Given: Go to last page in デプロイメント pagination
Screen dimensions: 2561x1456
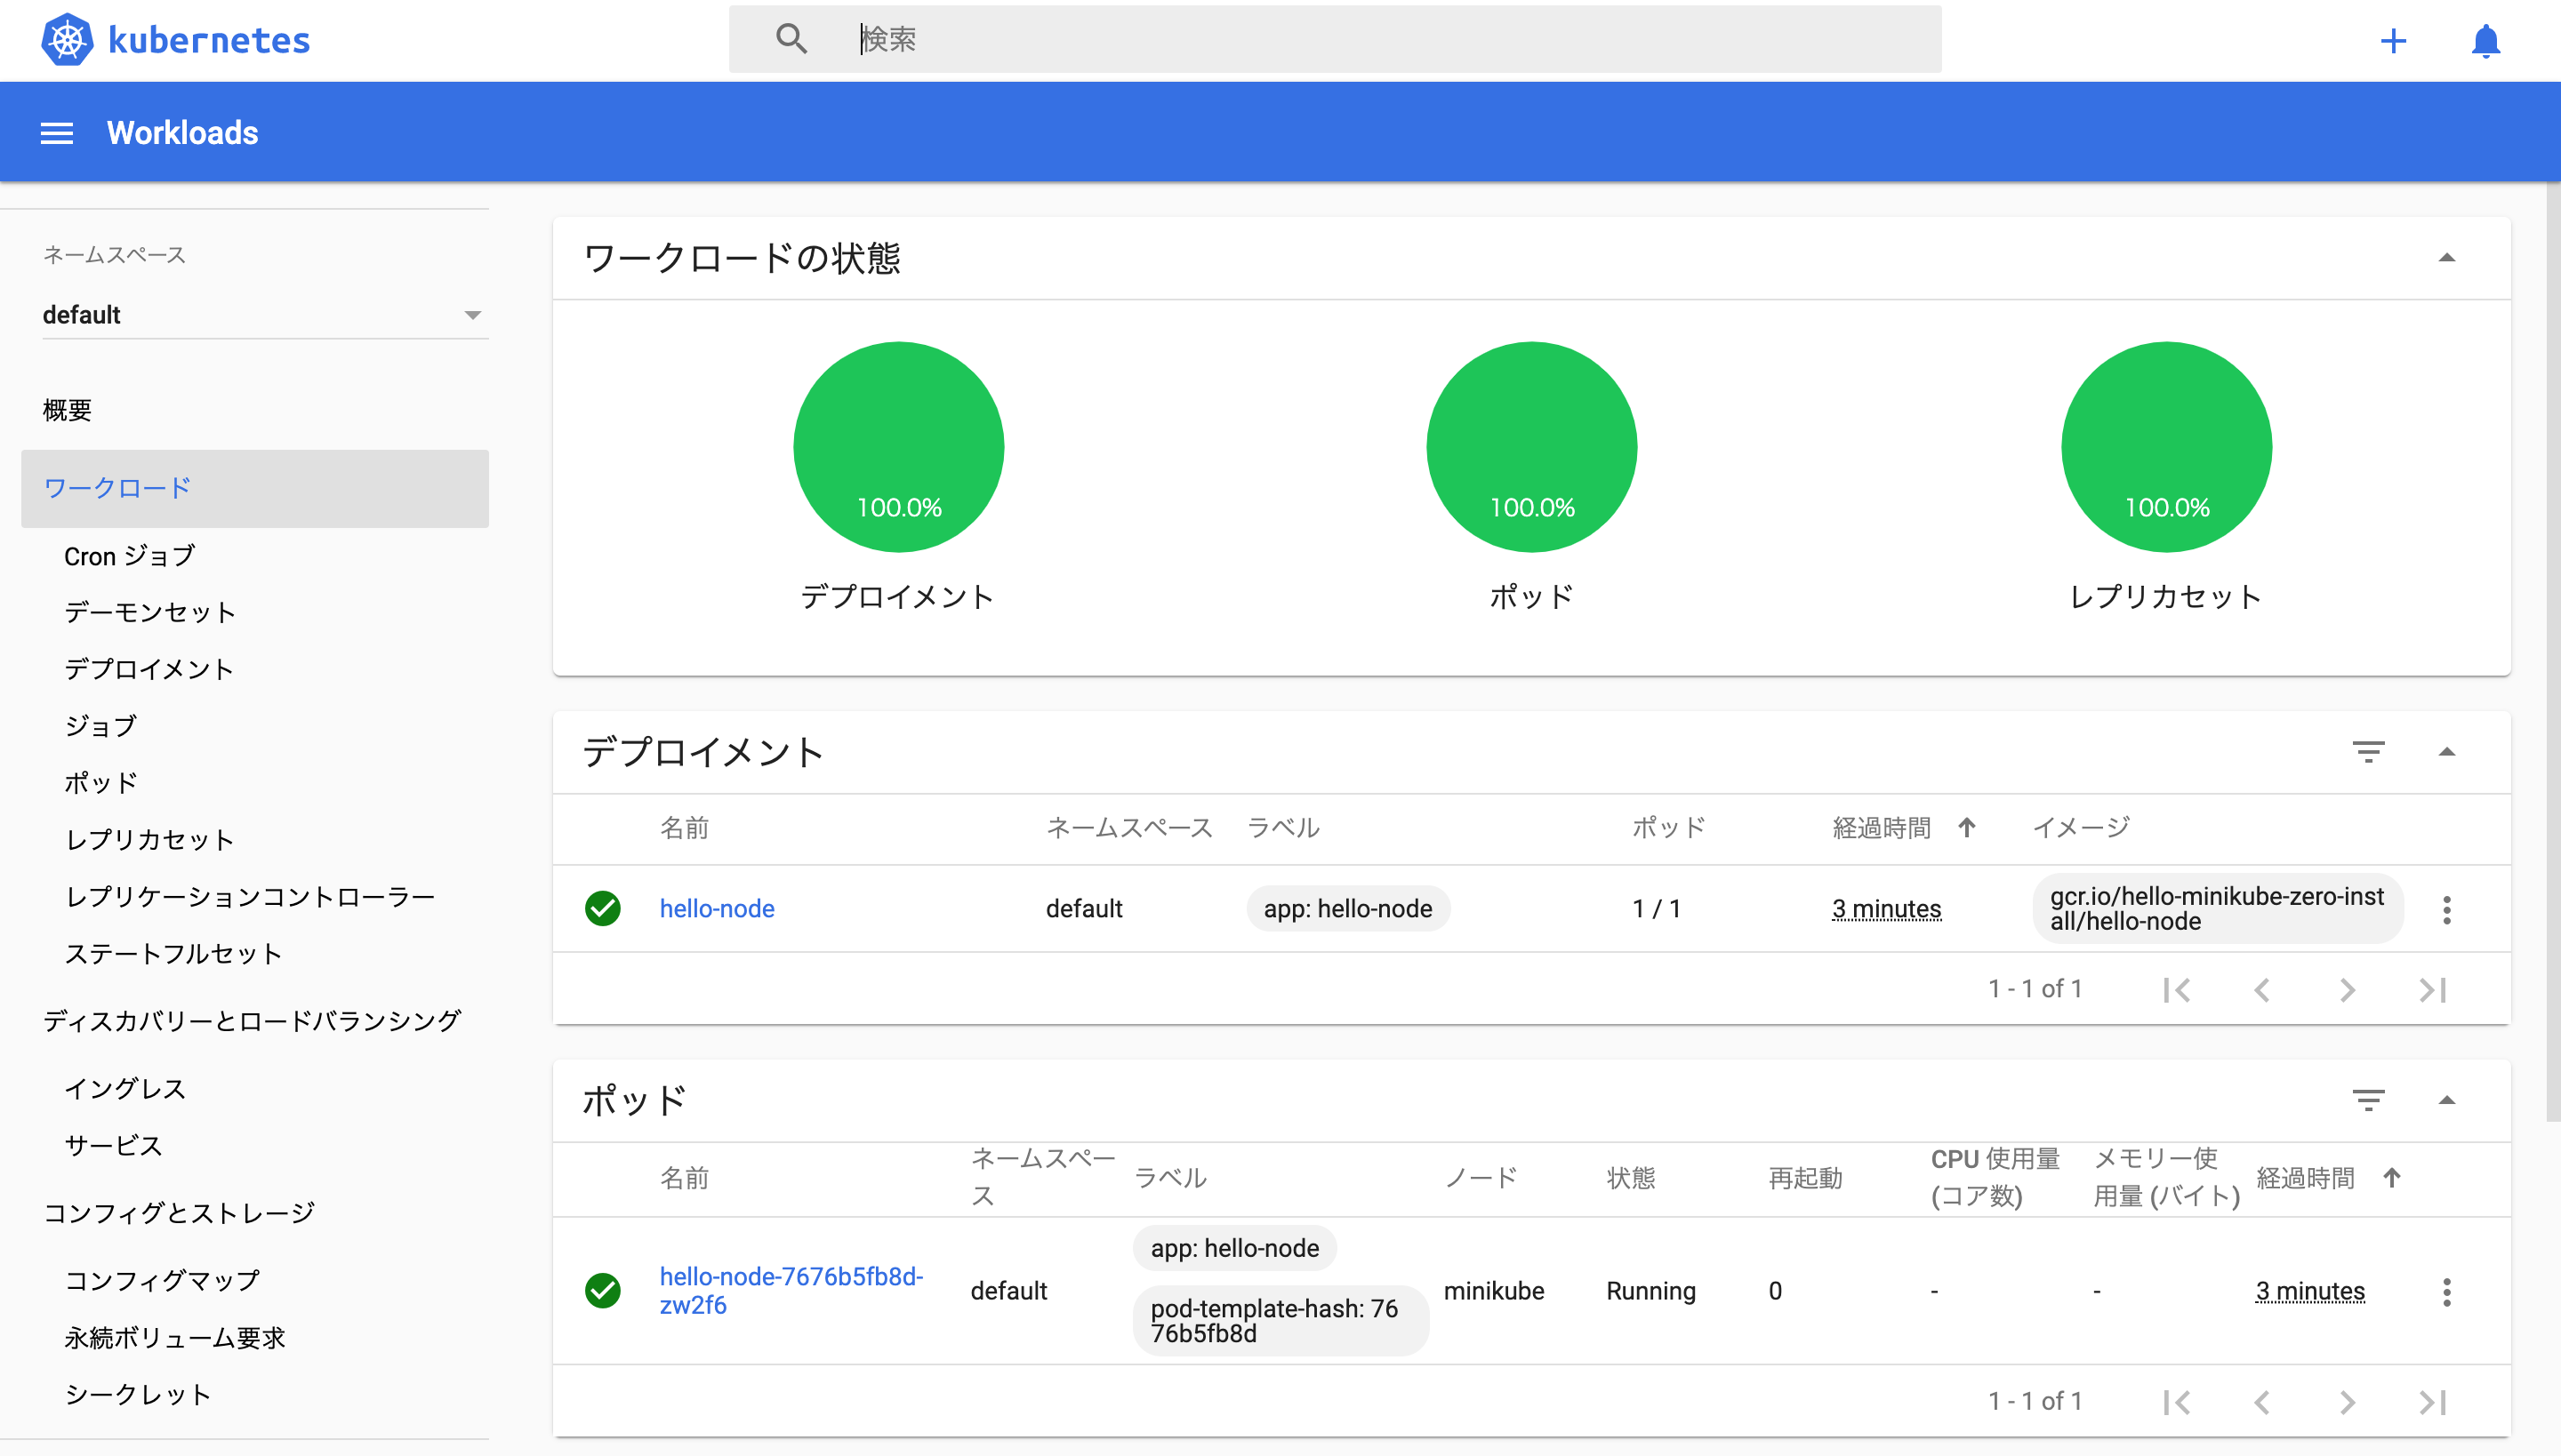Looking at the screenshot, I should point(2433,989).
